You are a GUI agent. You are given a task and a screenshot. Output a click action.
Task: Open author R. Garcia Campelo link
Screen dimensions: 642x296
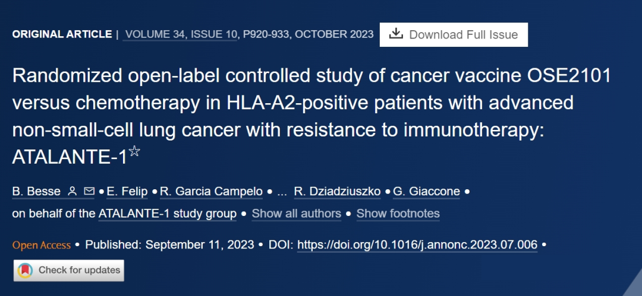click(211, 192)
